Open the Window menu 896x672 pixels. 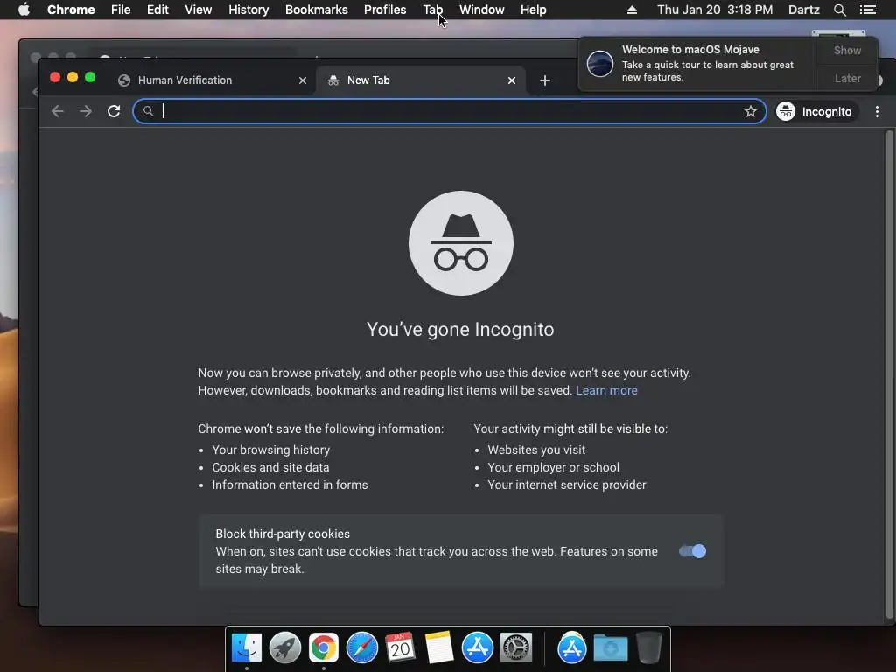coord(482,10)
